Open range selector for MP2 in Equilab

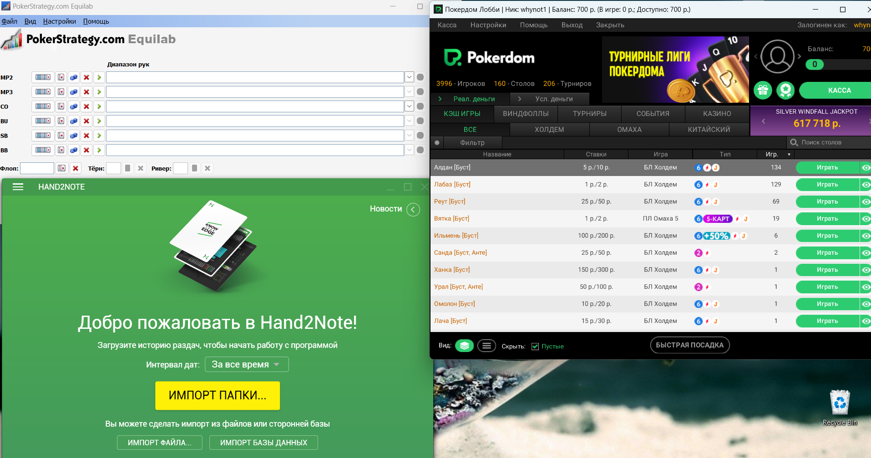[x=43, y=77]
